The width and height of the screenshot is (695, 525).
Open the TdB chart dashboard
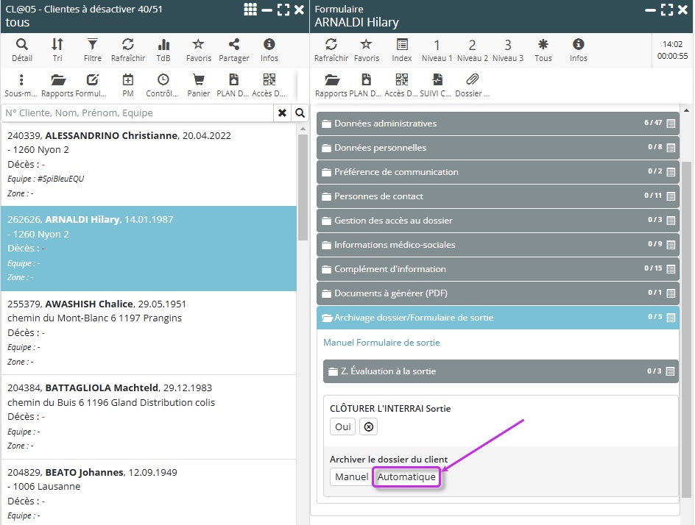(163, 49)
